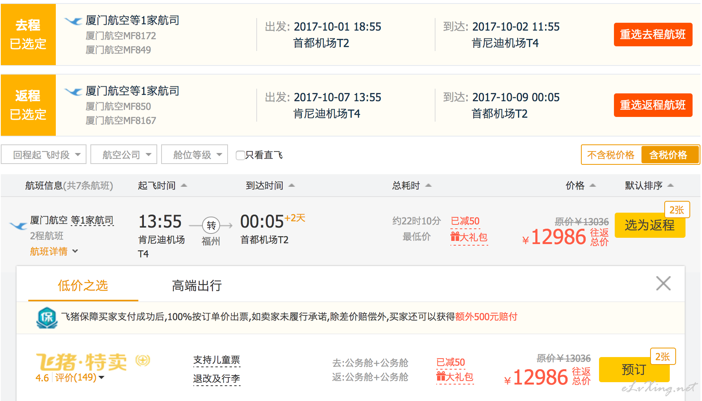Switch to 不含税价格 price display
The height and width of the screenshot is (401, 702).
611,155
